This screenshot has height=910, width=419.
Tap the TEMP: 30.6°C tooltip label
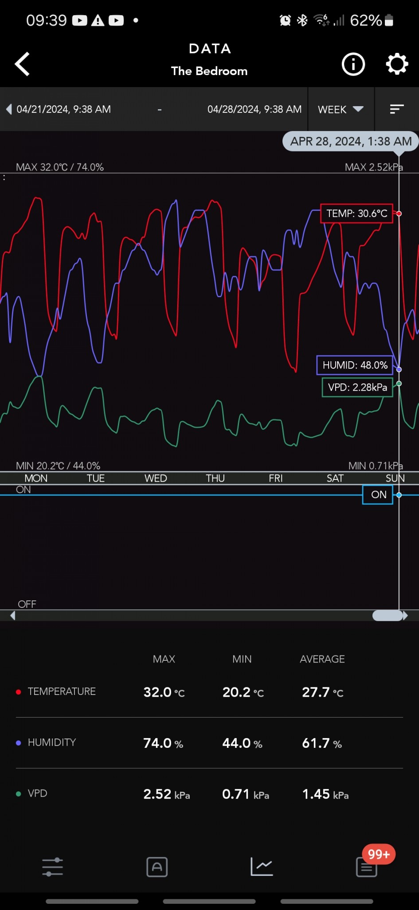(x=356, y=214)
